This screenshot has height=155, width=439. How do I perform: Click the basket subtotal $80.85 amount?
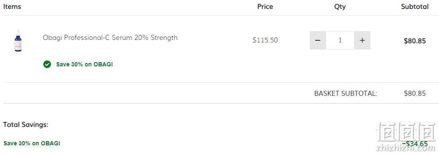(415, 93)
